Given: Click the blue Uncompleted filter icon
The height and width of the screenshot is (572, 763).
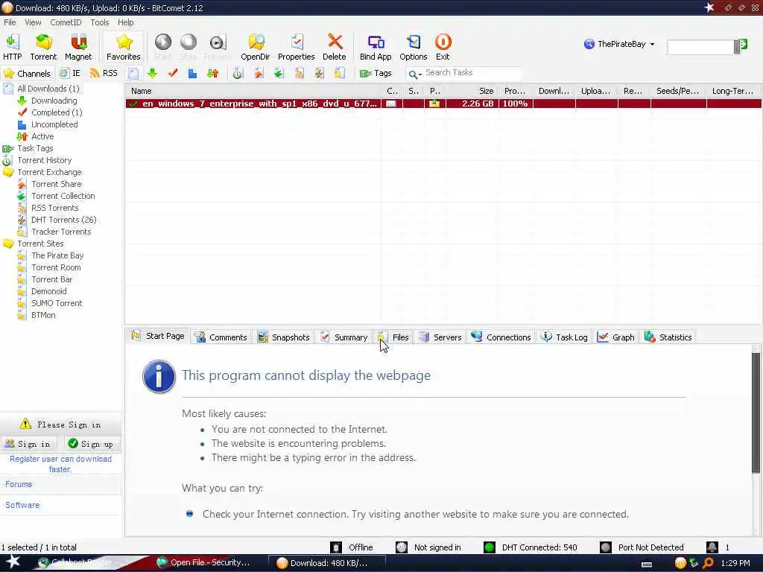Looking at the screenshot, I should pos(193,74).
